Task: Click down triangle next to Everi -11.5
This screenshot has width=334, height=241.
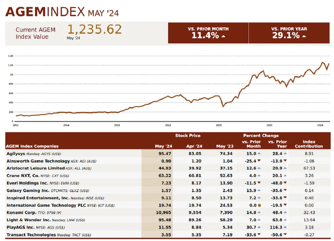Action: [259, 183]
